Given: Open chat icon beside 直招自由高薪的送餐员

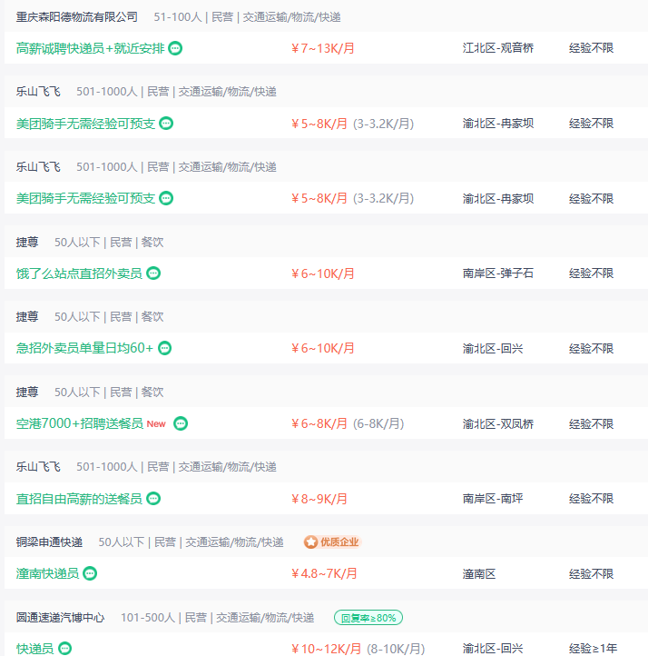Looking at the screenshot, I should tap(153, 499).
